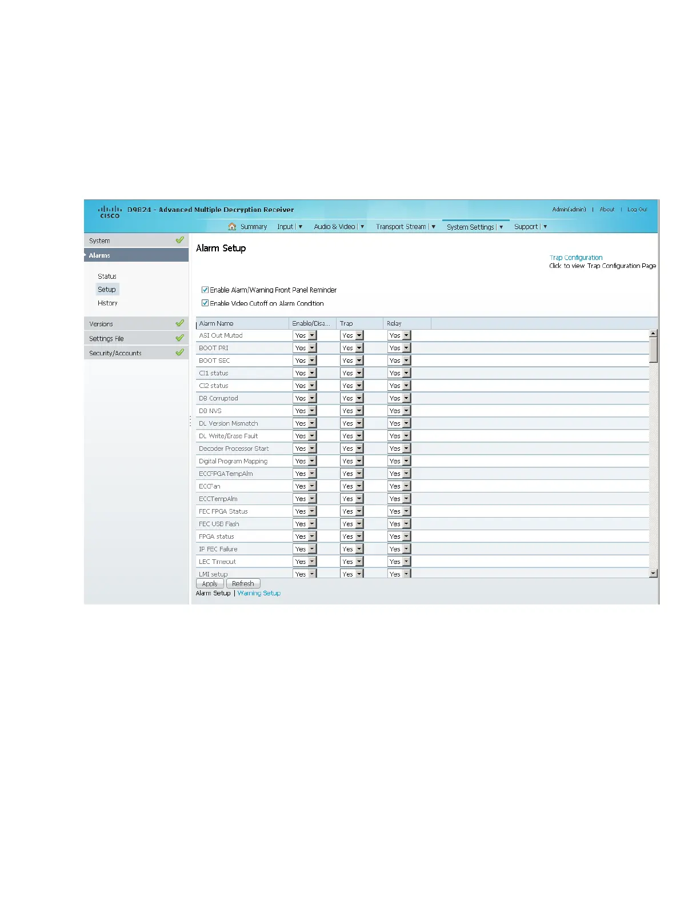Click the FEC FPGA Status alarm name
The image size is (700, 905).
click(x=223, y=511)
